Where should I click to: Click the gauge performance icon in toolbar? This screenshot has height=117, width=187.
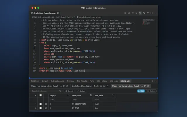(148, 13)
